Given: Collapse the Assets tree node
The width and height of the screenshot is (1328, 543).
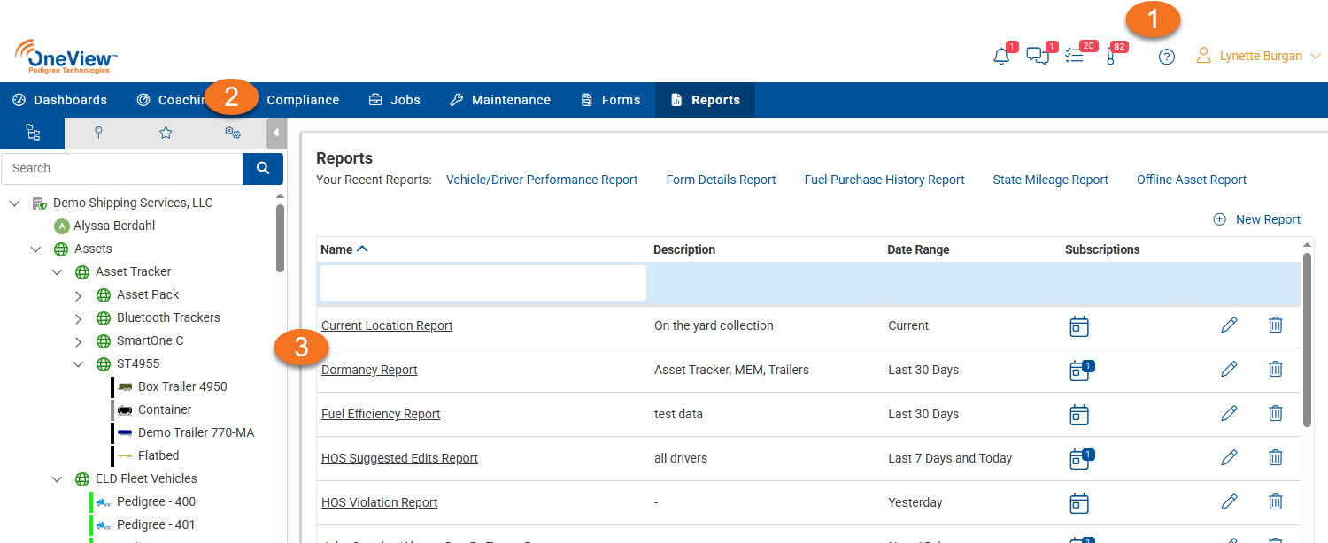Looking at the screenshot, I should [35, 249].
